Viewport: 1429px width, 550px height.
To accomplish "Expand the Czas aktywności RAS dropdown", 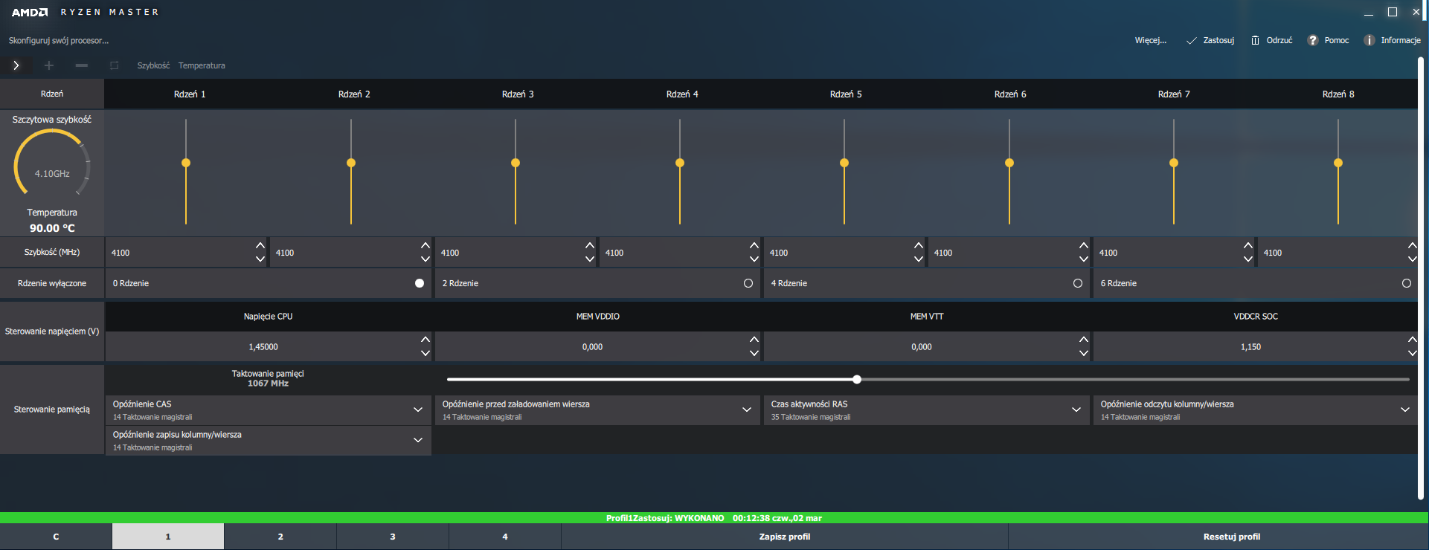I will click(1076, 410).
